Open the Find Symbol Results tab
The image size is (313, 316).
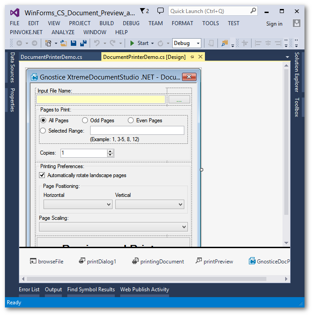[x=91, y=289]
